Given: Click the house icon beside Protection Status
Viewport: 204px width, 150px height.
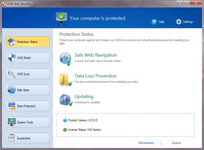Looking at the screenshot, I should [11, 42].
